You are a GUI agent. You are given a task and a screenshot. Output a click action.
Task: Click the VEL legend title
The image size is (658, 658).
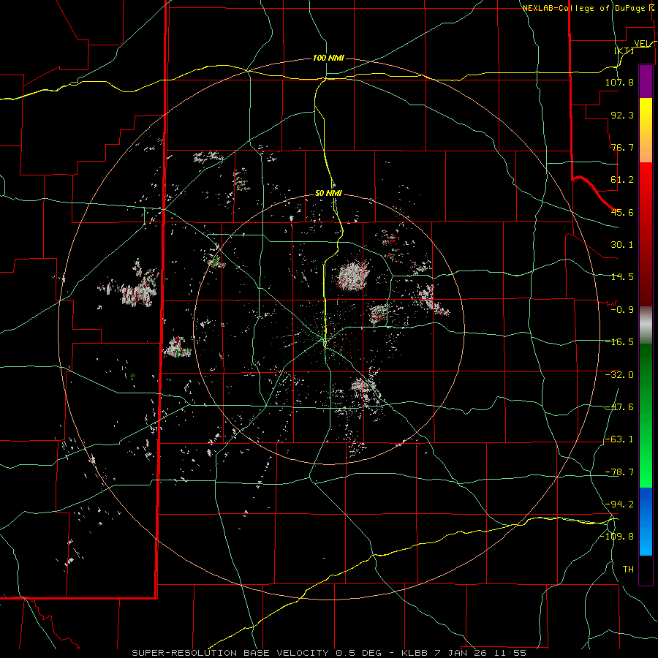pyautogui.click(x=642, y=44)
